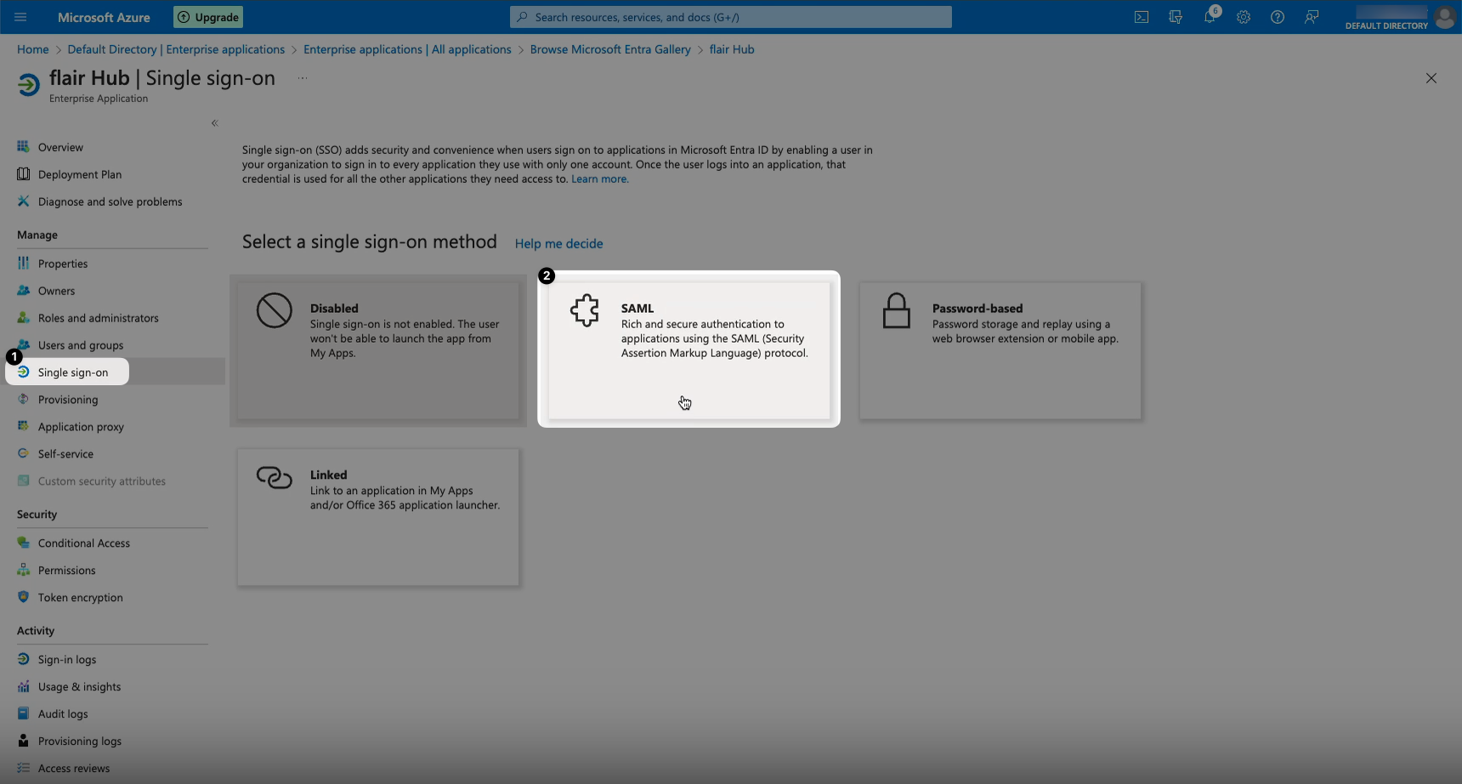Click the Upgrade button

tap(208, 17)
